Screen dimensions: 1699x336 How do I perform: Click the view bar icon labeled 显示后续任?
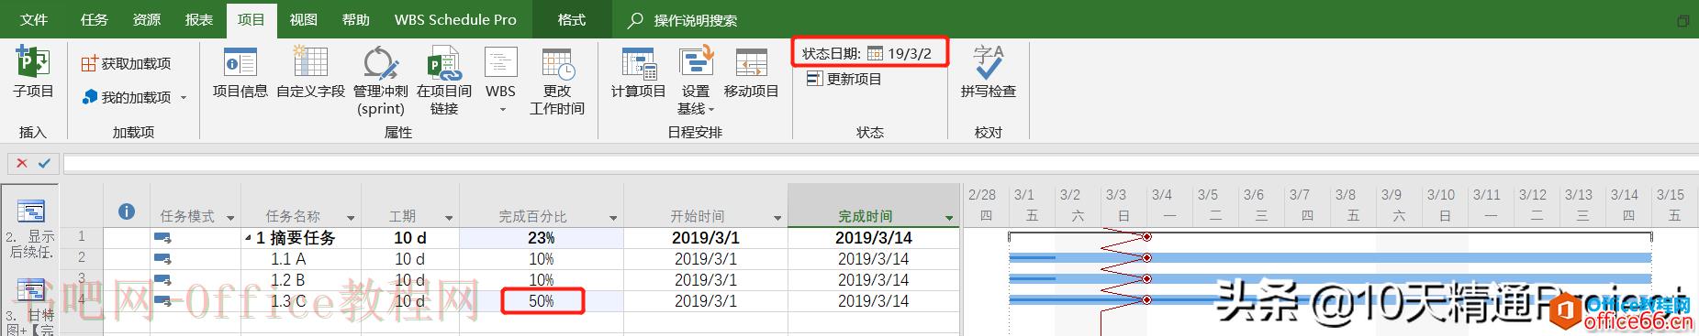(31, 212)
